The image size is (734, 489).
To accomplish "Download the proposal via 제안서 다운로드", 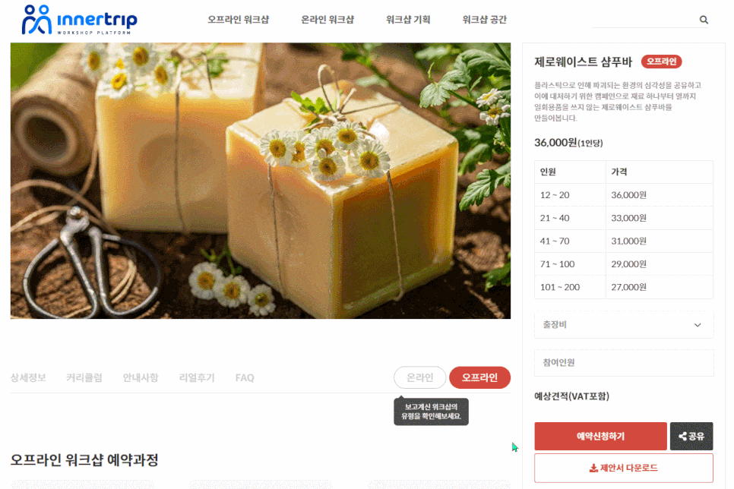I will [624, 468].
